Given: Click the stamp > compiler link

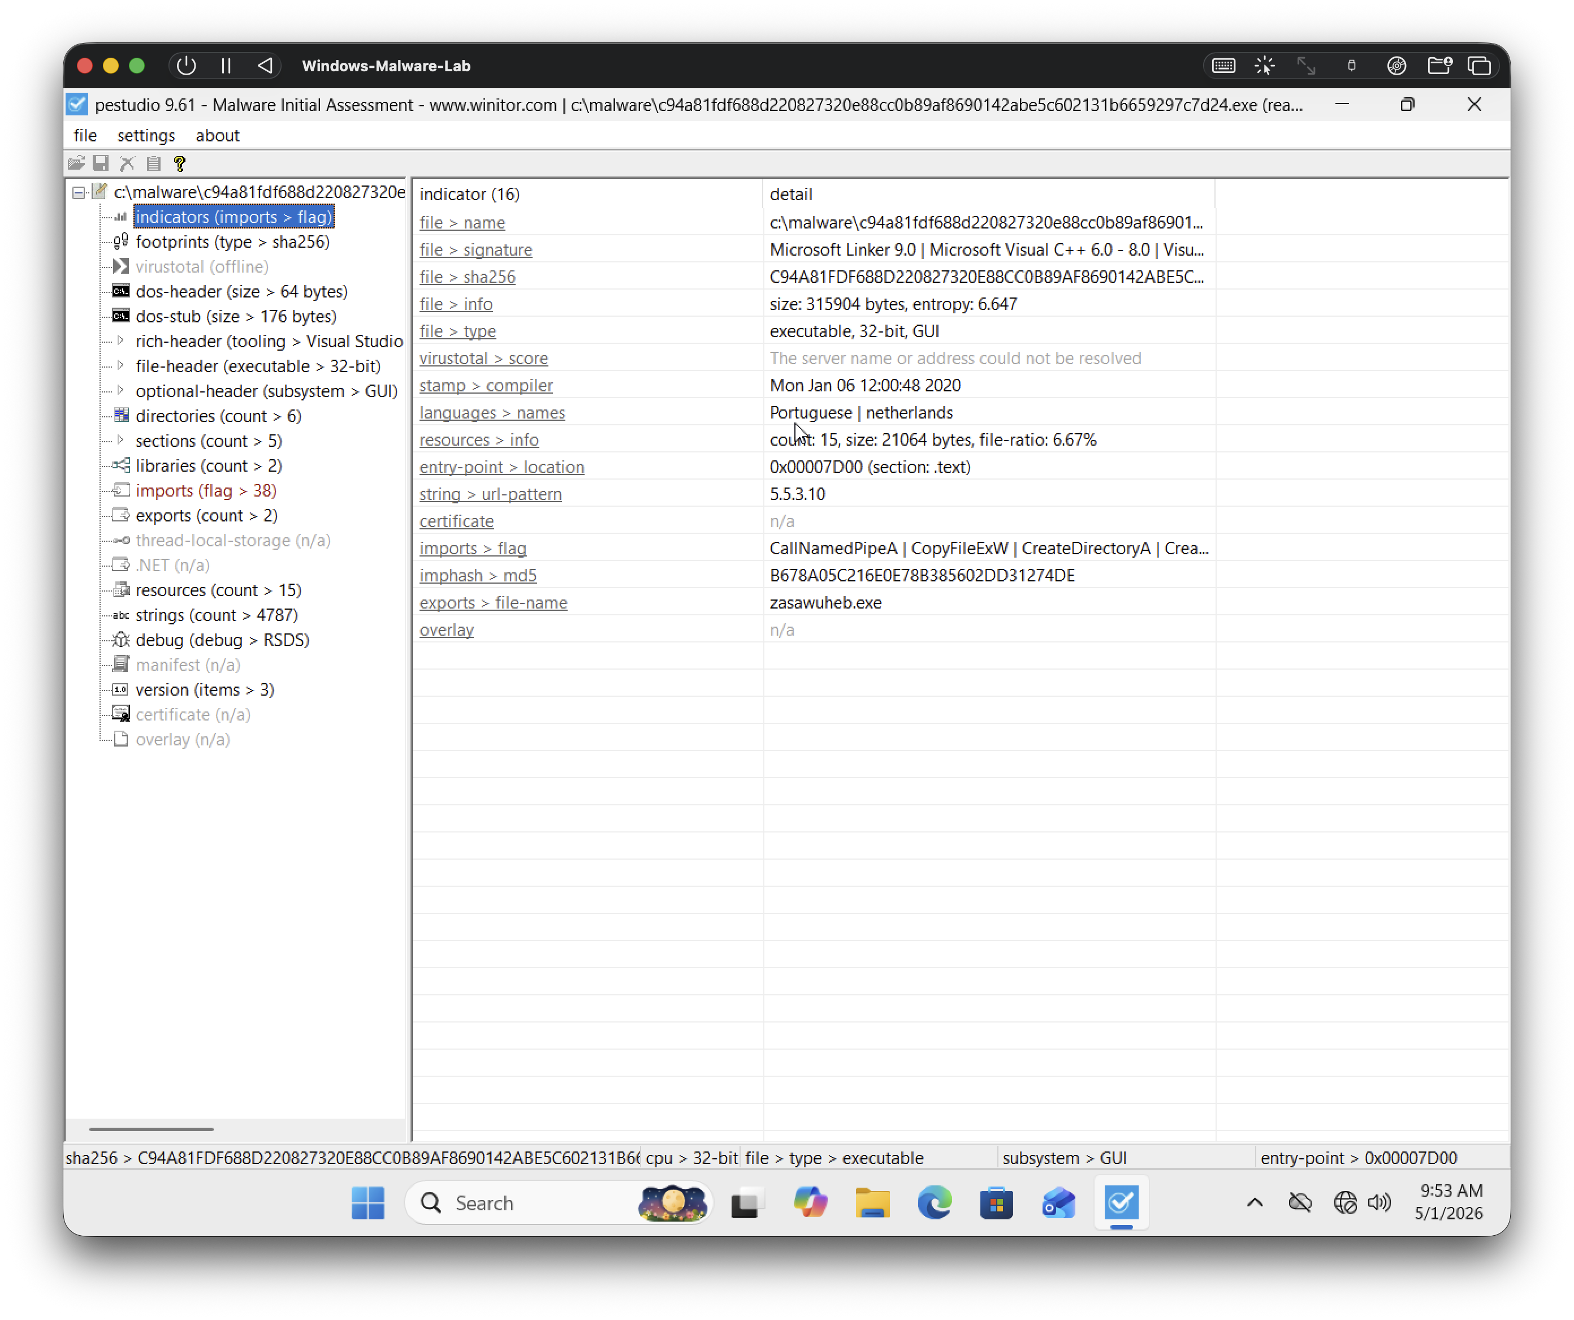Looking at the screenshot, I should point(486,385).
